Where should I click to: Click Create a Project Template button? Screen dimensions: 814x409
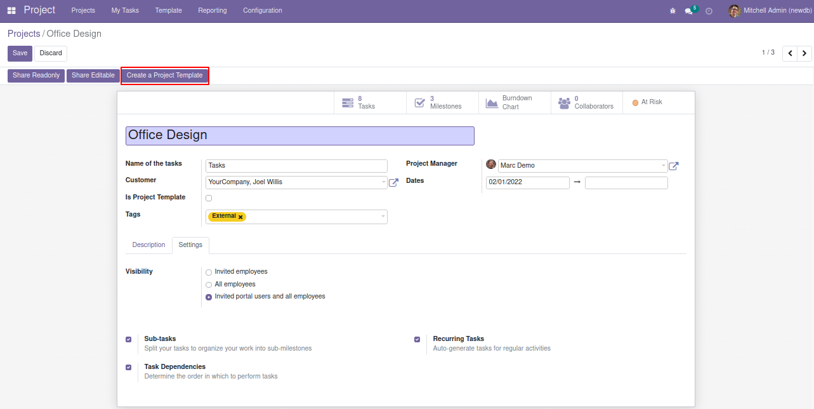[x=164, y=76]
